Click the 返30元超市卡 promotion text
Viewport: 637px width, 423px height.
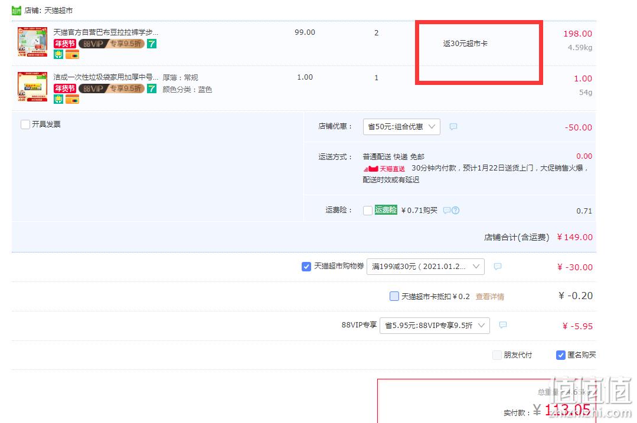465,44
